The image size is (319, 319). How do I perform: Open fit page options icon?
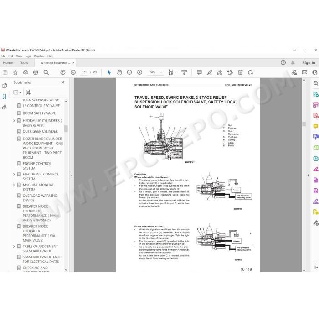pyautogui.click(x=172, y=72)
